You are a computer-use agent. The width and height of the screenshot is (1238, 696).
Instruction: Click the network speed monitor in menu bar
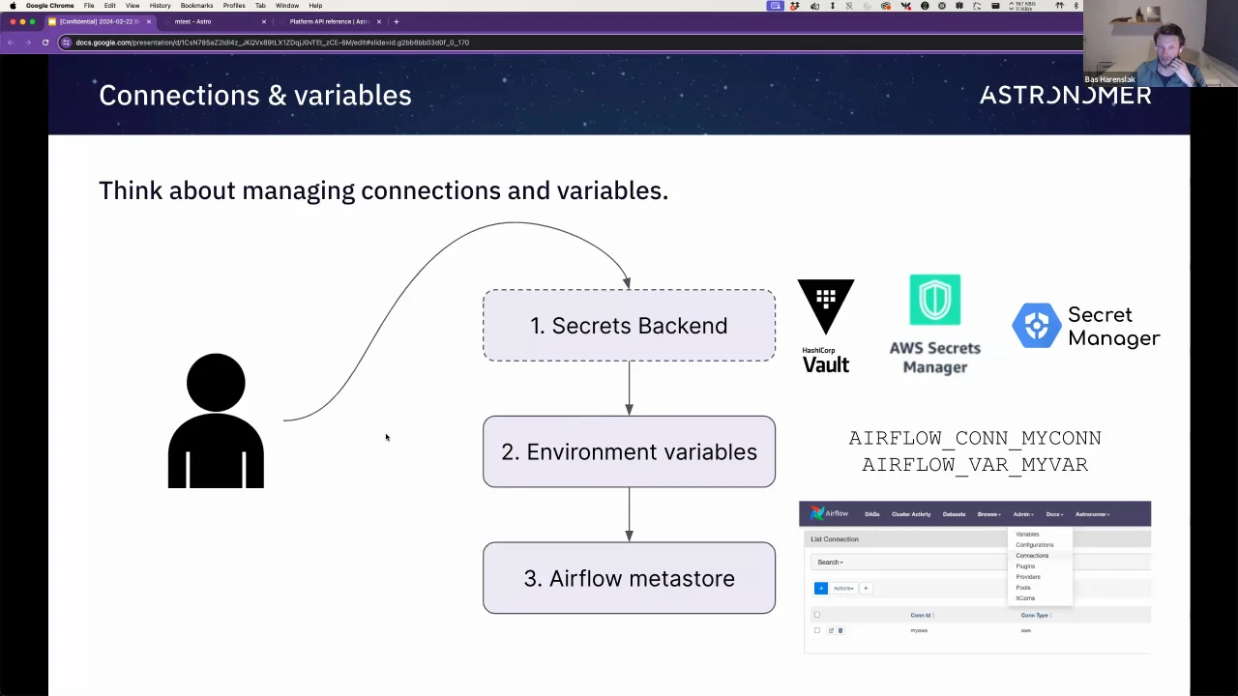pyautogui.click(x=1020, y=6)
